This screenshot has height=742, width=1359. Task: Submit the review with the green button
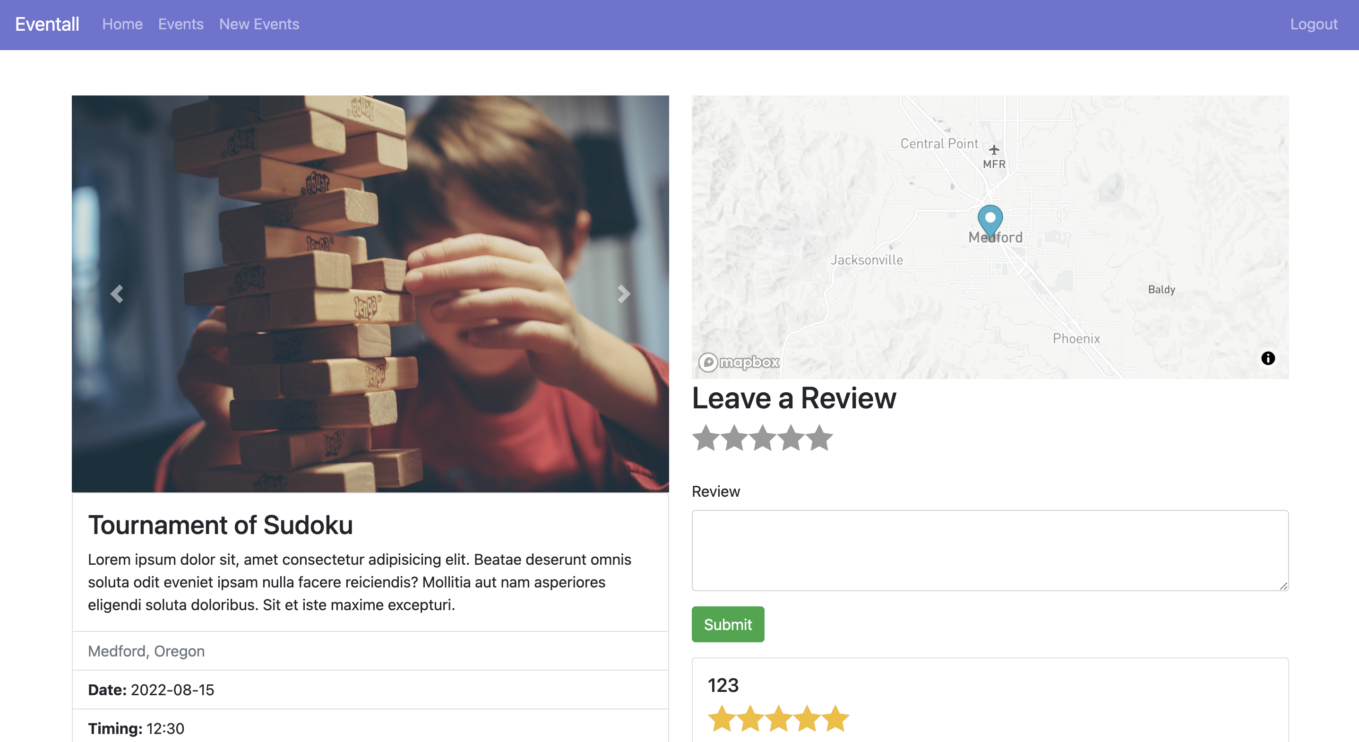click(x=728, y=624)
